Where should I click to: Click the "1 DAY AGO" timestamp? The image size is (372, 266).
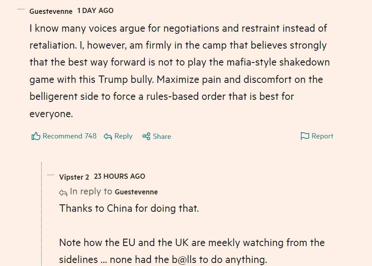point(95,10)
